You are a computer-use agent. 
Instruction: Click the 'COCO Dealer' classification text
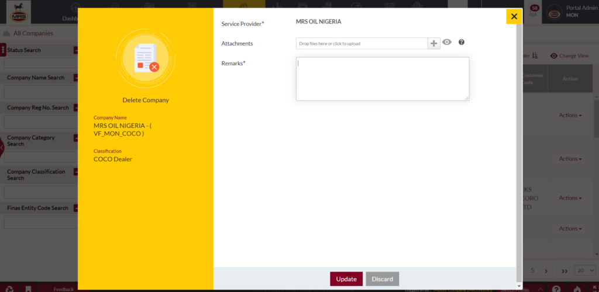[113, 159]
